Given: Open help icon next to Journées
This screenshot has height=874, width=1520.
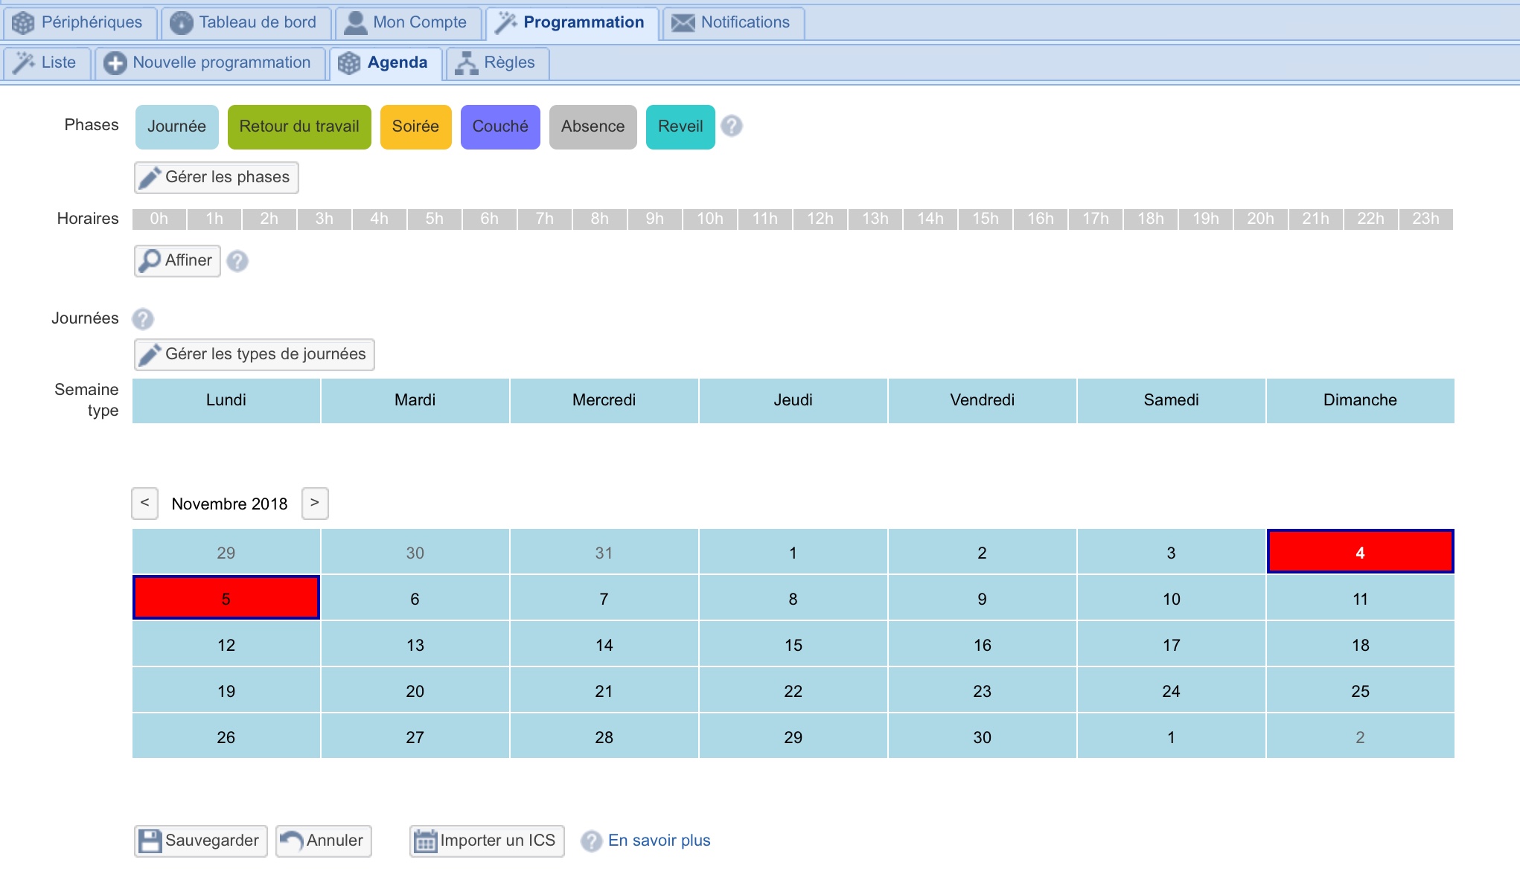Looking at the screenshot, I should pyautogui.click(x=143, y=319).
